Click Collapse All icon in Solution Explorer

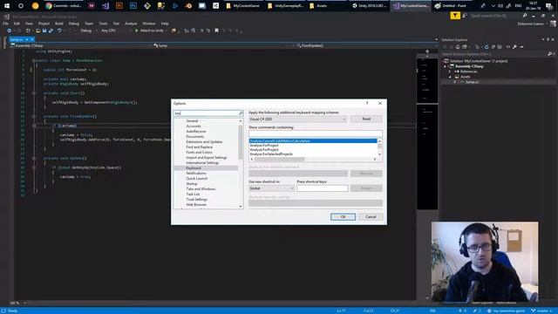click(493, 46)
